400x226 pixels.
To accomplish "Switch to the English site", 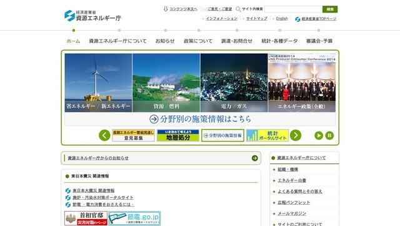I will [x=282, y=19].
